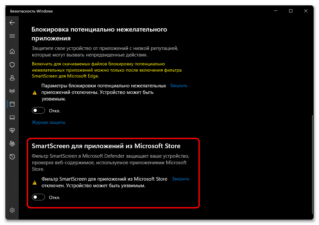Screen dimensions: 319x225
Task: Select App & browser control icon
Action: [12, 104]
